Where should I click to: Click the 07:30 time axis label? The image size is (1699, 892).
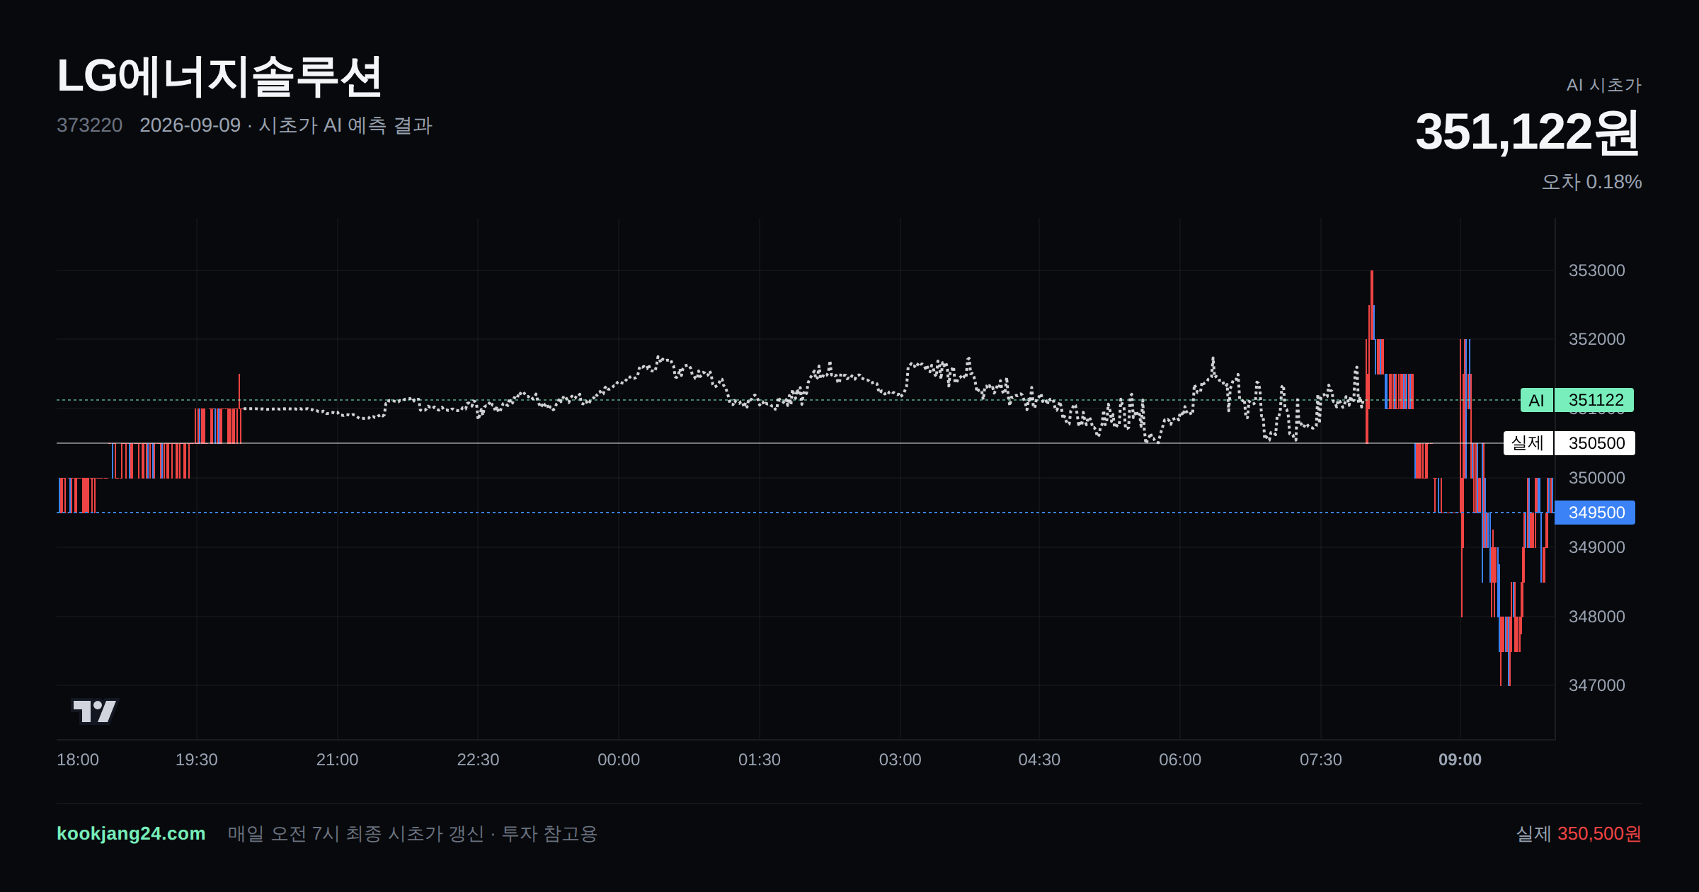pos(1321,760)
